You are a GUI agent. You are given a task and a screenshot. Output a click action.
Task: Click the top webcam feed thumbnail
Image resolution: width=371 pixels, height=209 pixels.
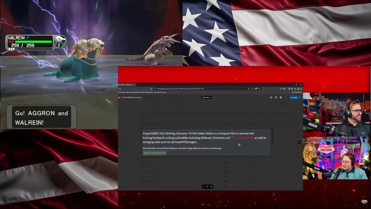[337, 115]
